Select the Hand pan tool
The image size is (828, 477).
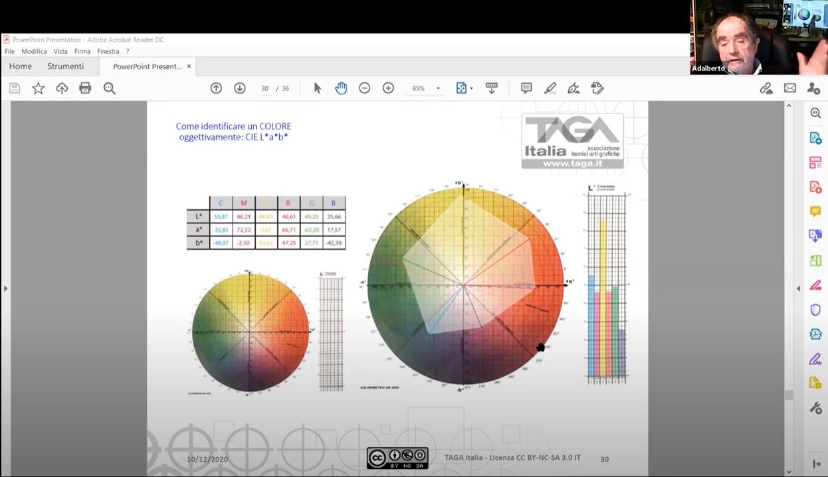[341, 88]
